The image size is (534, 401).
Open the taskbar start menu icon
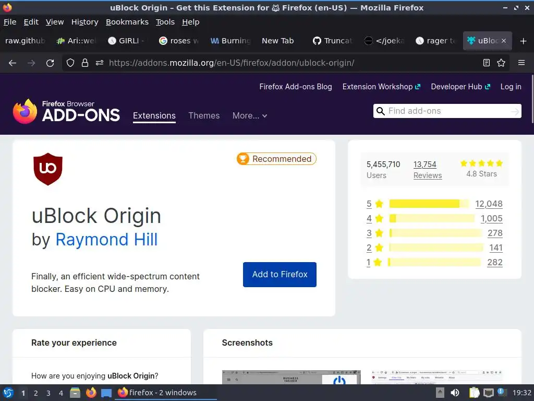pos(8,393)
